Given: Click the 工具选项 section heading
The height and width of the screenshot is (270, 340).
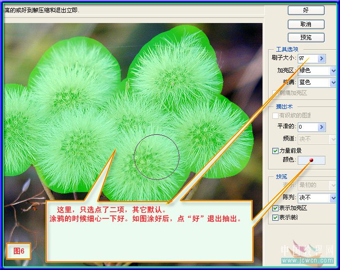Looking at the screenshot, I should coord(287,49).
